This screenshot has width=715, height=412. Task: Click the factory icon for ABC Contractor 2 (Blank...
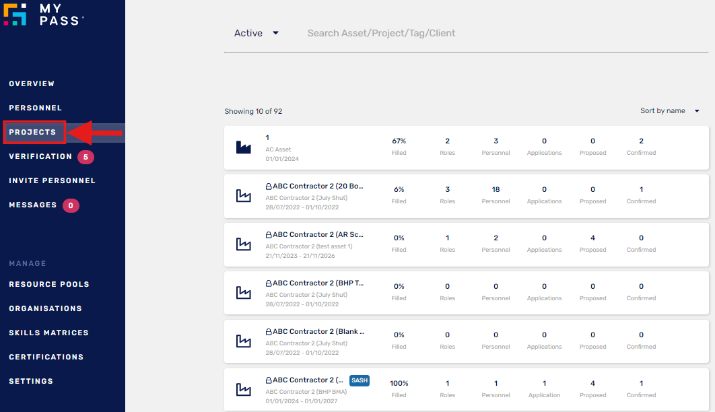[243, 341]
